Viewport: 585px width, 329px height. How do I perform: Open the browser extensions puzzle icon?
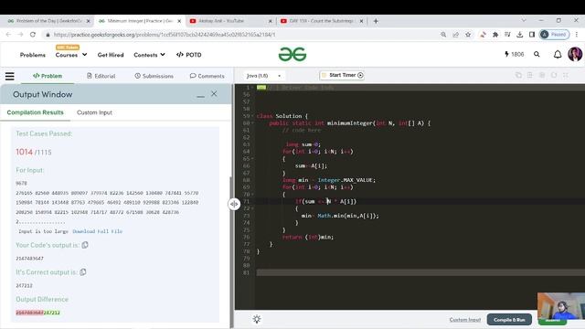point(495,35)
